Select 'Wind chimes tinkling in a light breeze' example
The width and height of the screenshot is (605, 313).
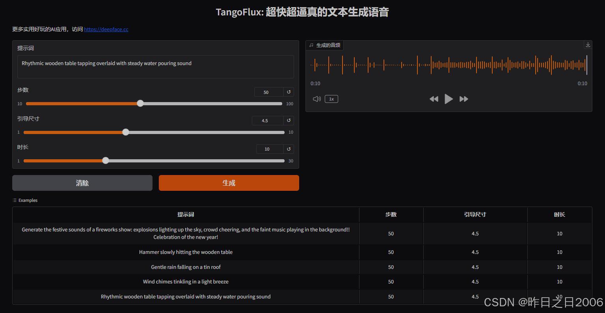[186, 281]
